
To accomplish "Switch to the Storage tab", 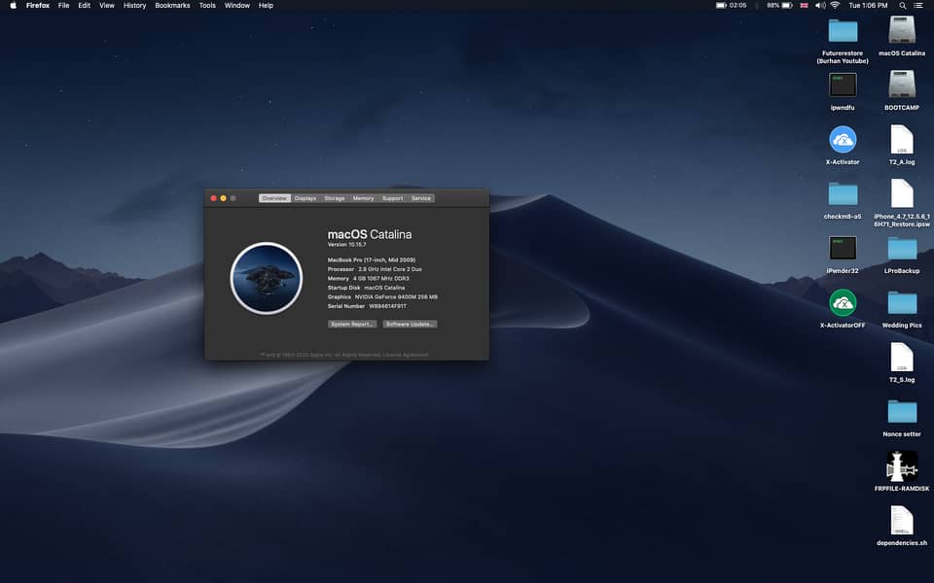I will tap(335, 198).
